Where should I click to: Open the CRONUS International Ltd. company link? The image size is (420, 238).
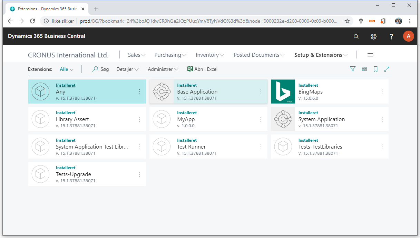click(x=68, y=55)
